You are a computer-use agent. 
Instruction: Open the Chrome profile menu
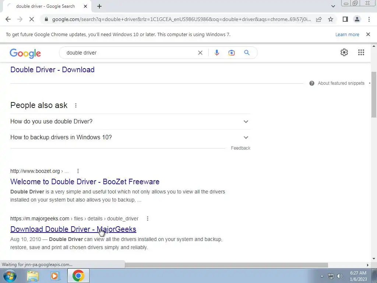357,19
